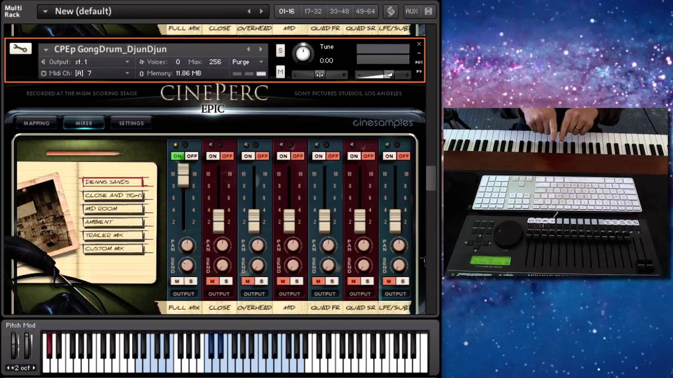Viewport: 673px width, 378px height.
Task: Switch to the Mixer tab
Action: coord(84,123)
